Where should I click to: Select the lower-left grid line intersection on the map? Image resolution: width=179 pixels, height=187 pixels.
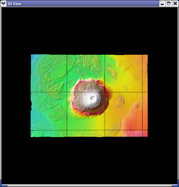67,130
